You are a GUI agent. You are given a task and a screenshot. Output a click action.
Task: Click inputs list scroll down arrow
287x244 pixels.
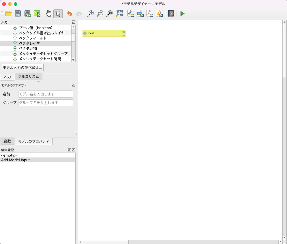click(x=73, y=60)
